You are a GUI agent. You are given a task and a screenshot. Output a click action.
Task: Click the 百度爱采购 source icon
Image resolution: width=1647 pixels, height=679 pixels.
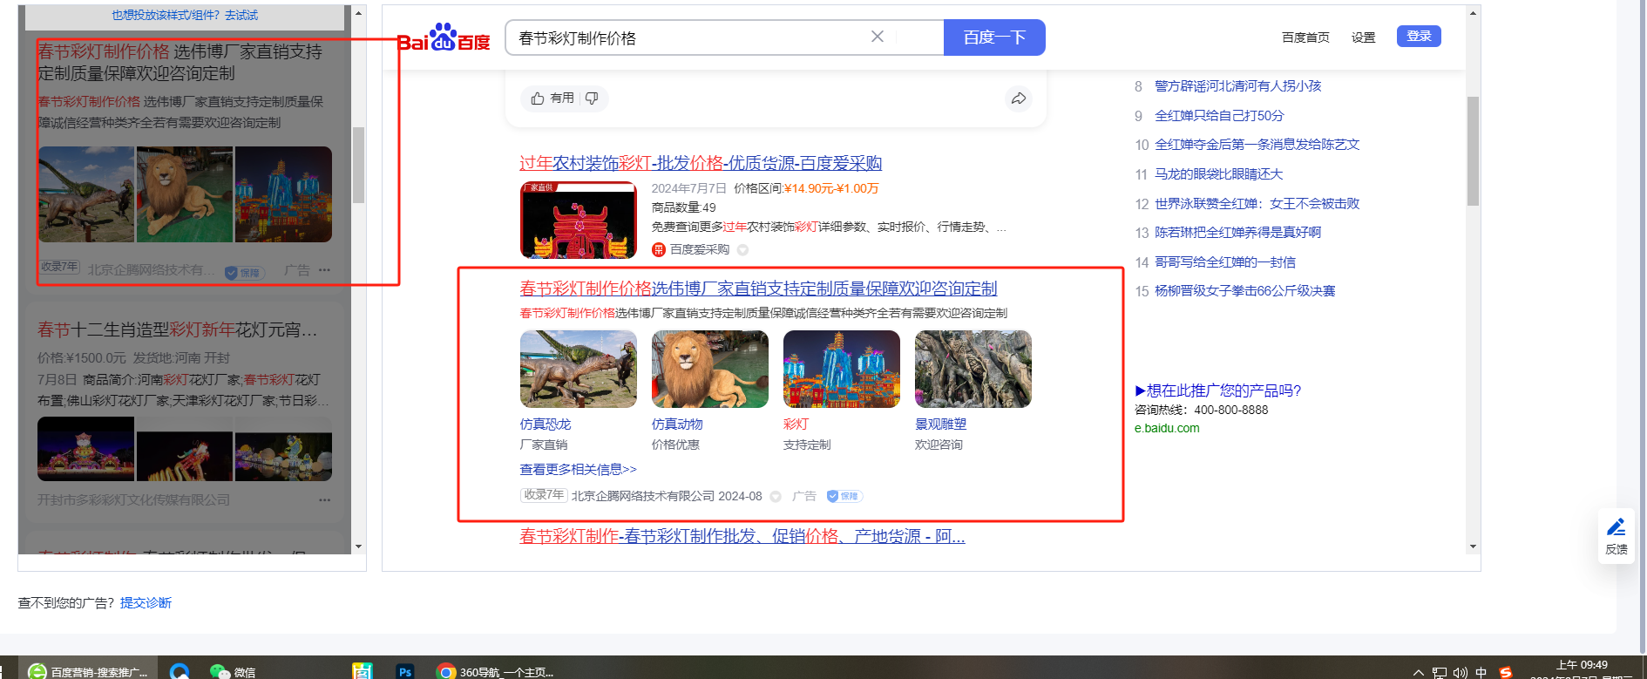click(659, 250)
